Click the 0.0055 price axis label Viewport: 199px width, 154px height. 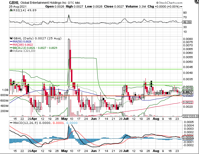pyautogui.click(x=188, y=57)
